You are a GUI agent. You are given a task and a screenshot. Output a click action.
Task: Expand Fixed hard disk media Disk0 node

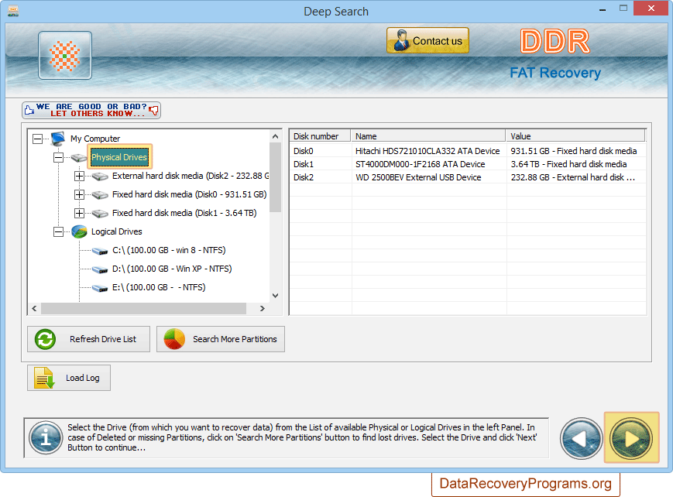tap(79, 194)
